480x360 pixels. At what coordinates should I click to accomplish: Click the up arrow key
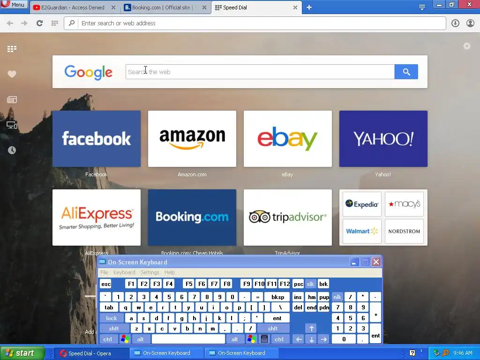[311, 329]
